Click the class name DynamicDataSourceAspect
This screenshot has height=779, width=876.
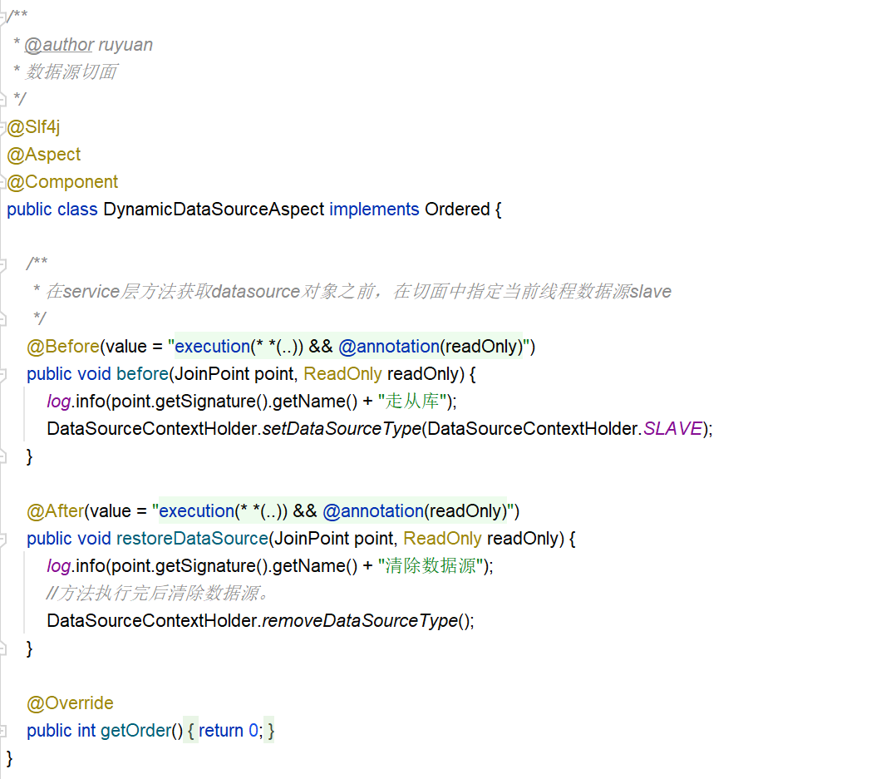[x=214, y=209]
